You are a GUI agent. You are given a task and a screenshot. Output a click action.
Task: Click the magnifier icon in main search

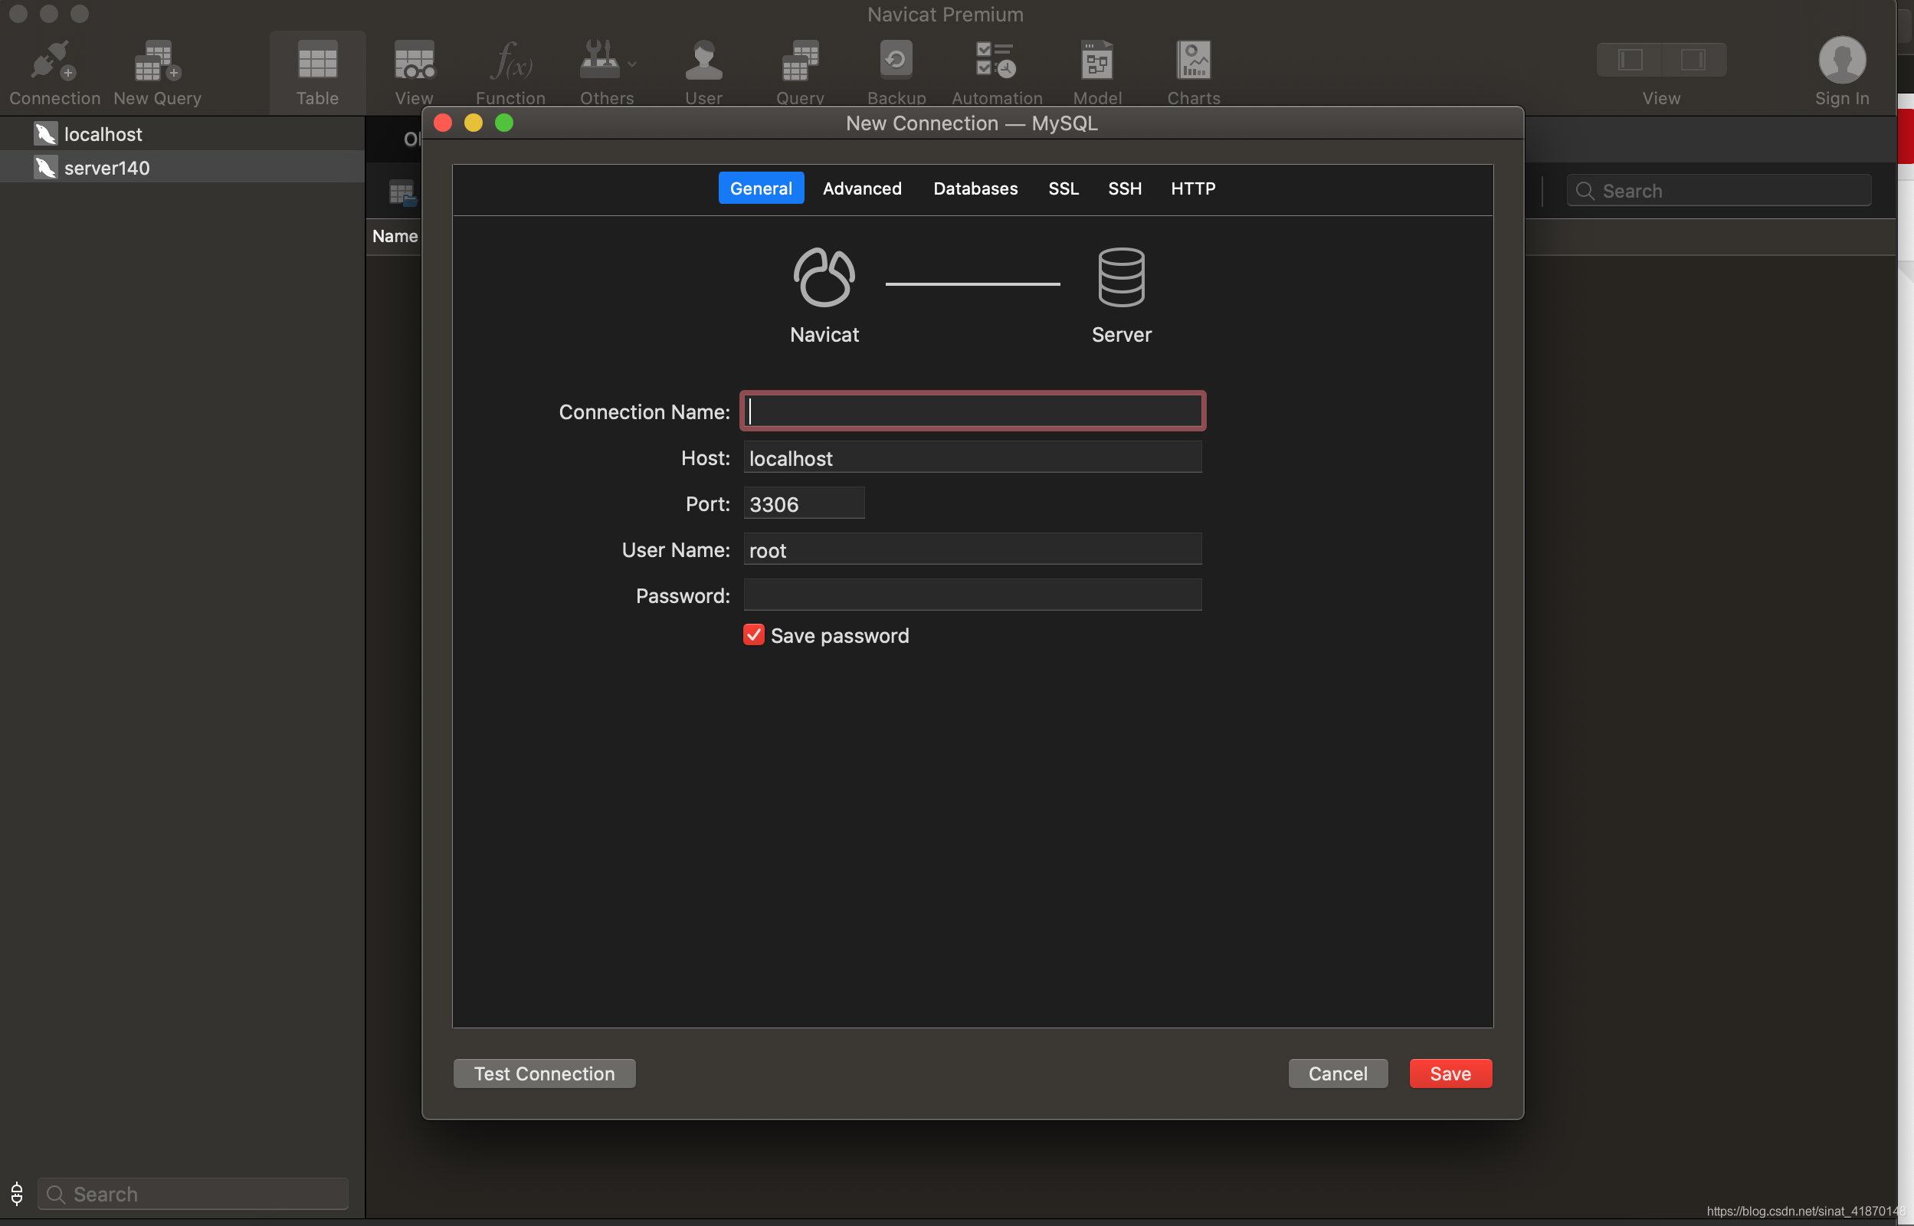click(1585, 191)
